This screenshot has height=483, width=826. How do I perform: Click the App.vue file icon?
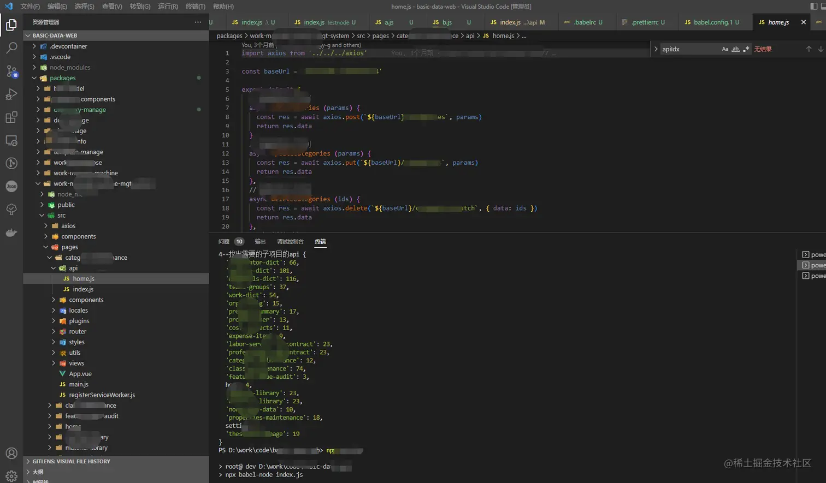pos(62,374)
